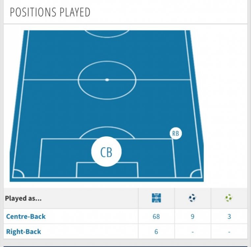Click the six-yard box on the pitch

click(107, 170)
